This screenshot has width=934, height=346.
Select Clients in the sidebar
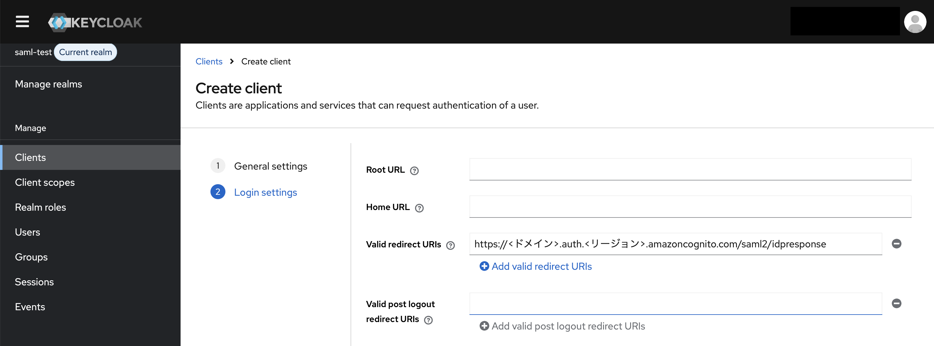click(90, 158)
